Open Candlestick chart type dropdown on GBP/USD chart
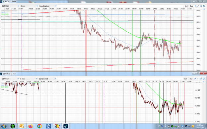 (x=47, y=79)
